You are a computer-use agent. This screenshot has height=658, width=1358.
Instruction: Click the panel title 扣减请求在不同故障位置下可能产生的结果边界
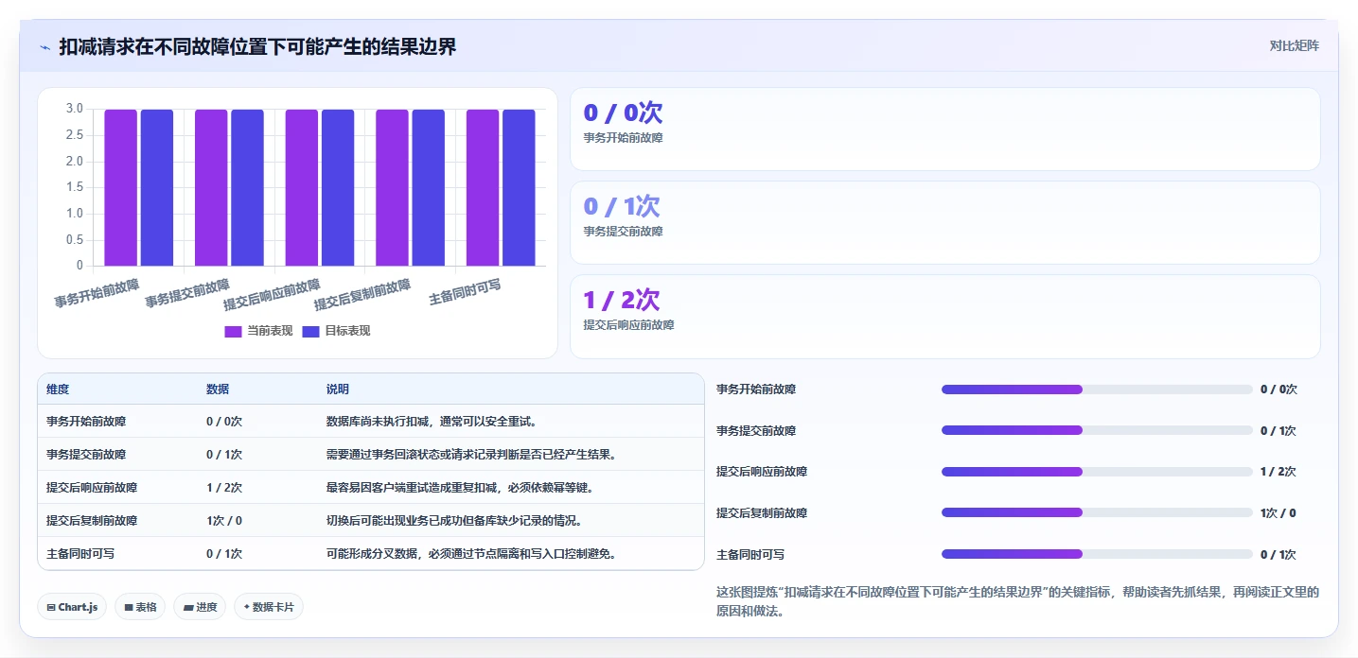click(x=257, y=46)
